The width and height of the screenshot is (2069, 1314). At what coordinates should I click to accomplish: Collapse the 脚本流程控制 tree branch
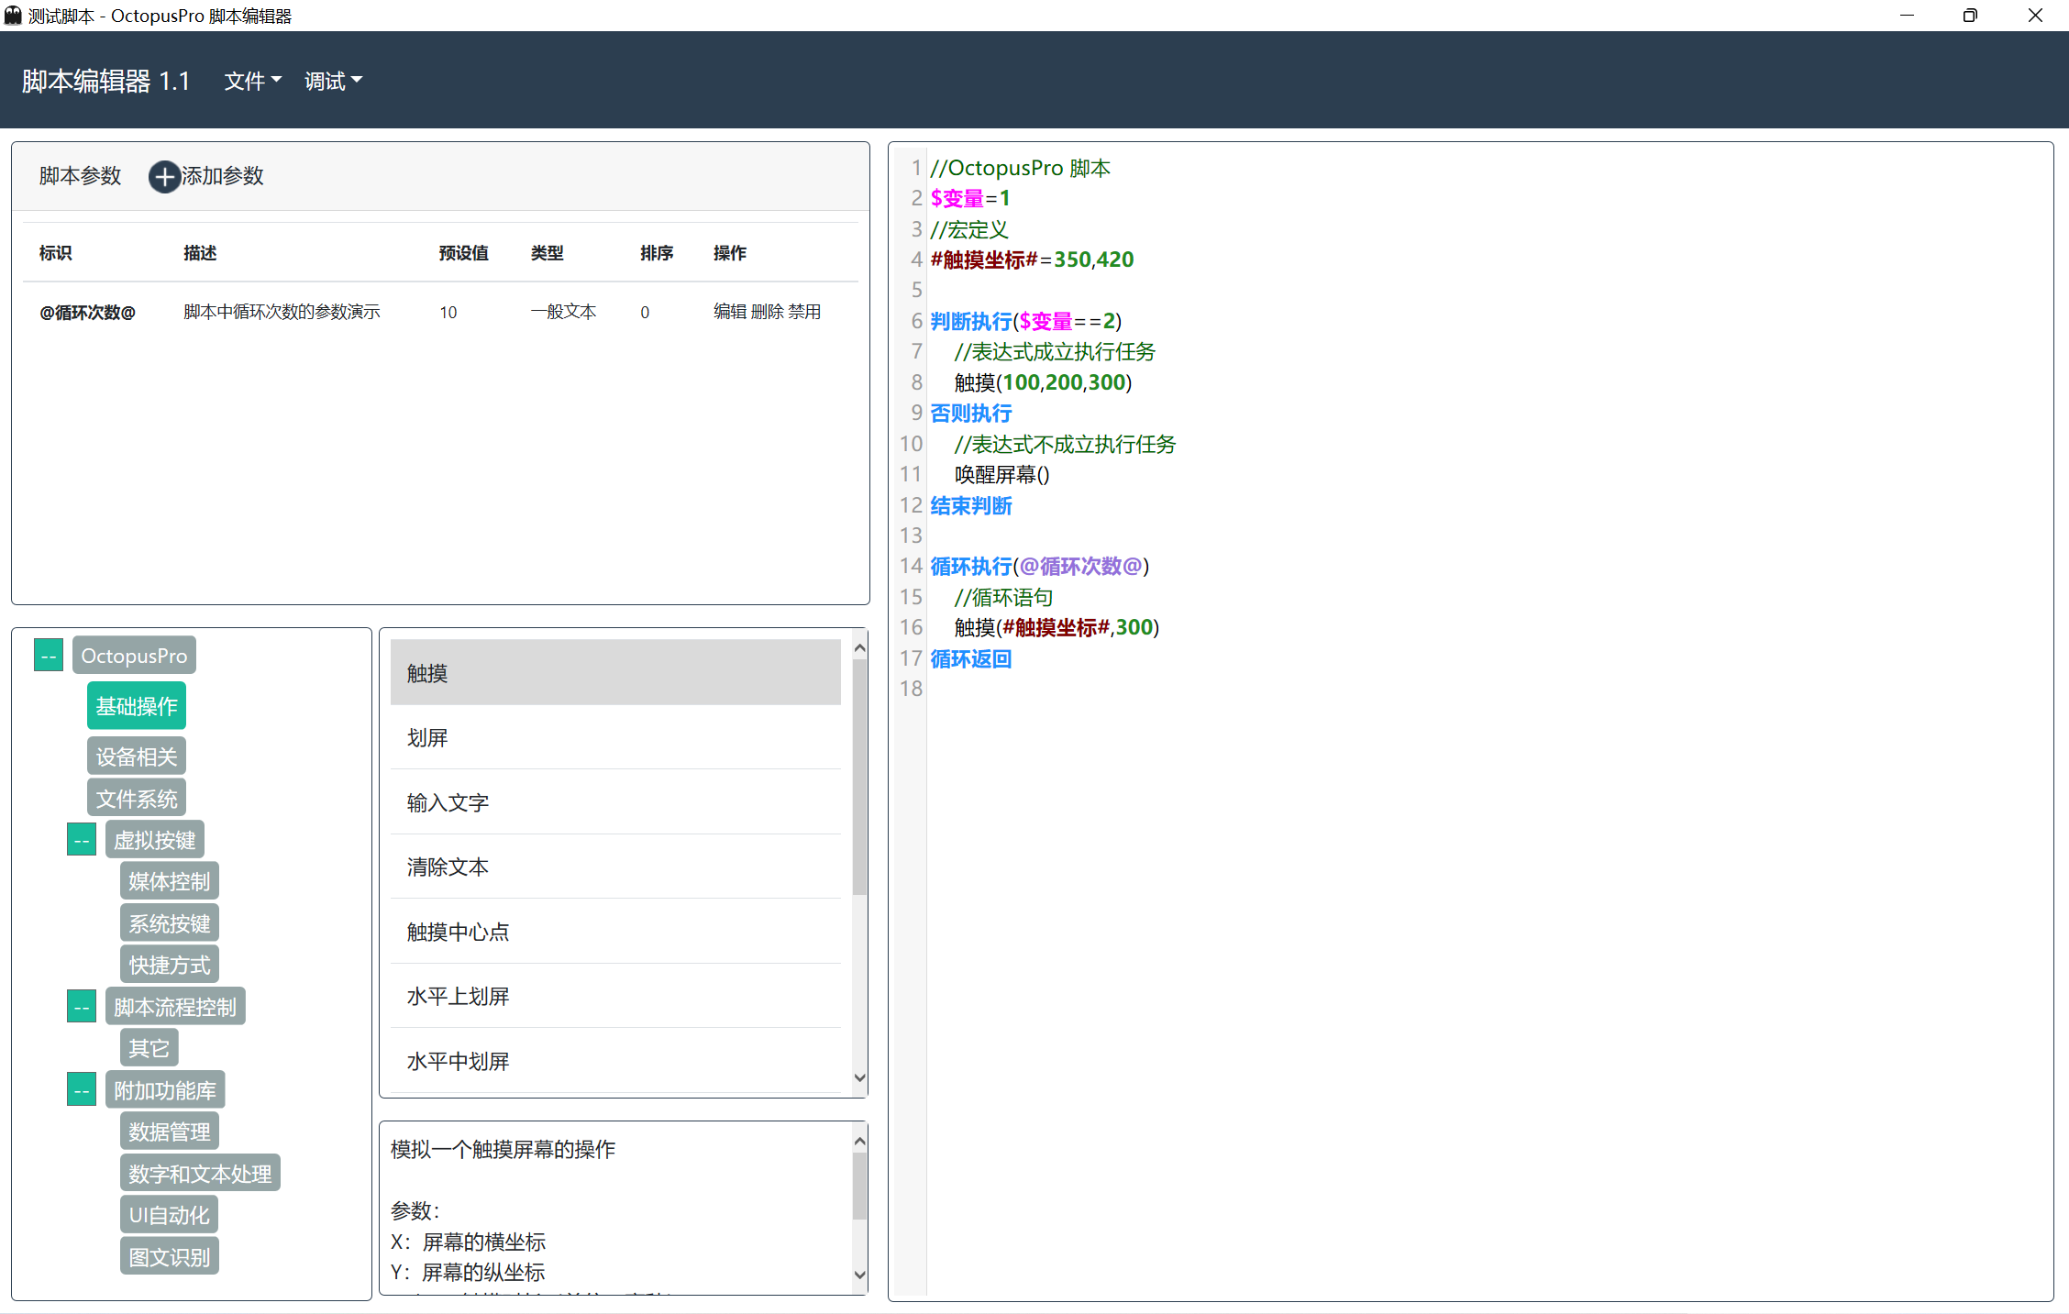click(82, 1007)
